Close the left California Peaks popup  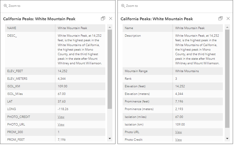(x=111, y=18)
